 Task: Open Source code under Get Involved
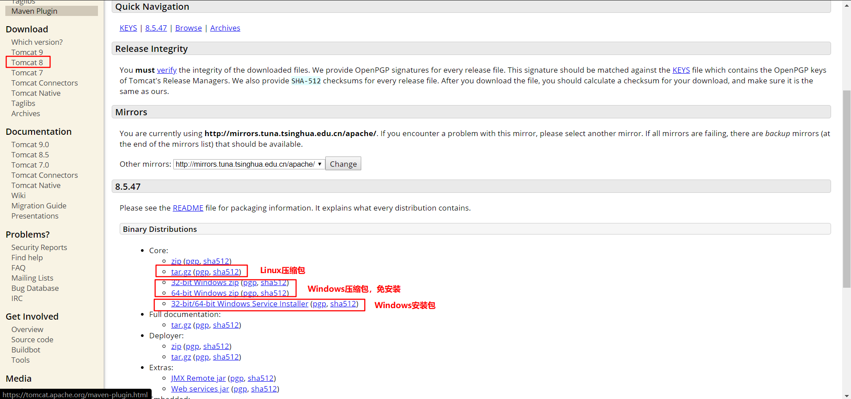(32, 340)
